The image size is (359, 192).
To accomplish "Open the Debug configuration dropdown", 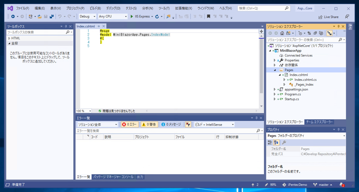I will coord(87,16).
